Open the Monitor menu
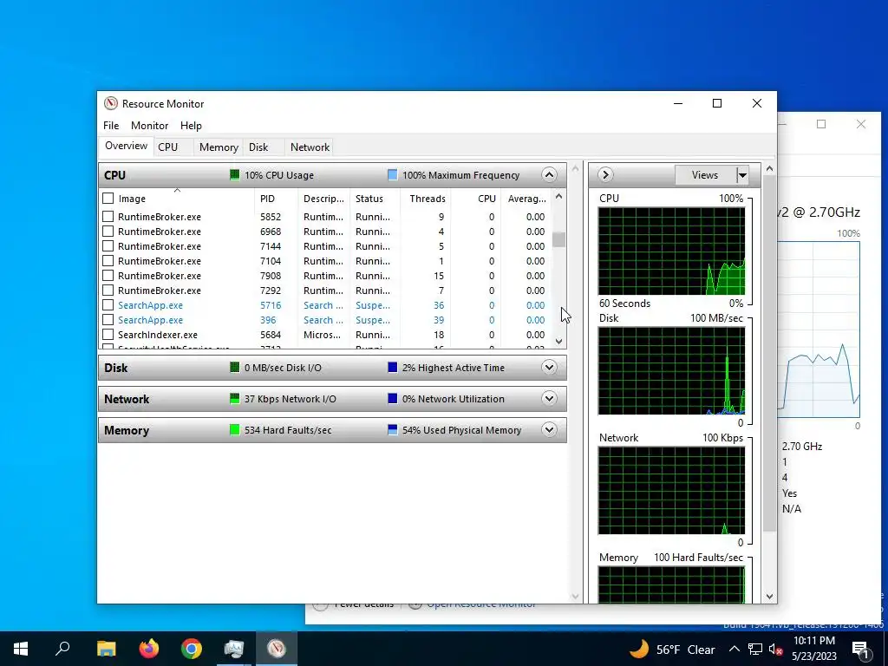 click(149, 126)
